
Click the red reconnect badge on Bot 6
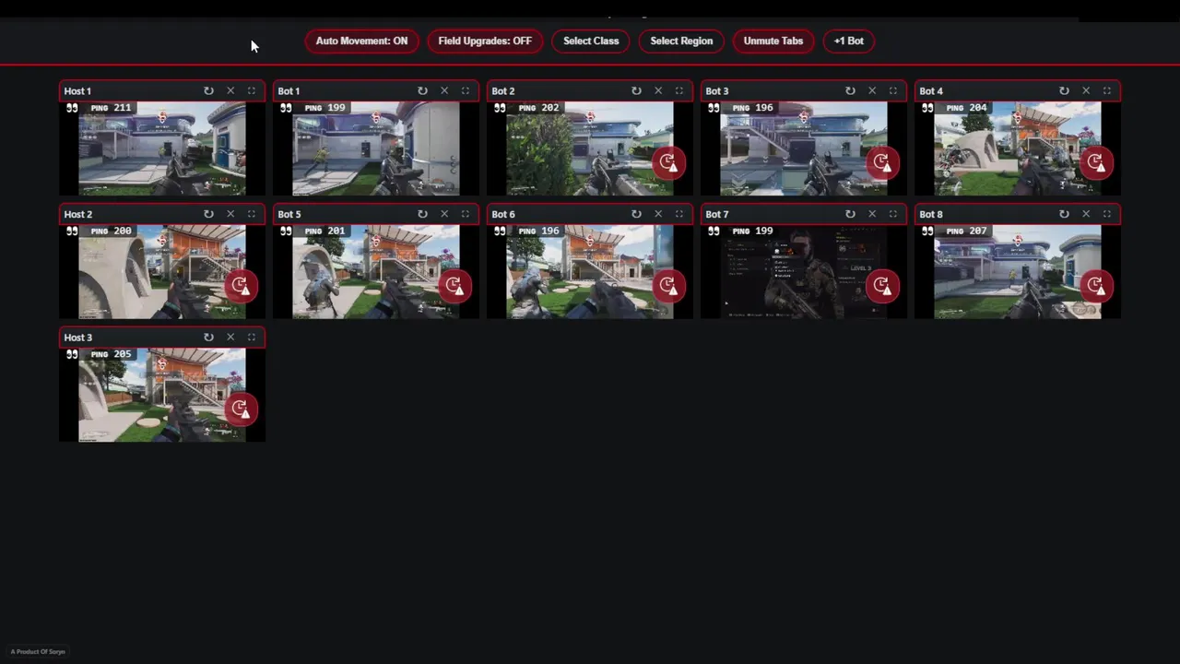pos(668,286)
